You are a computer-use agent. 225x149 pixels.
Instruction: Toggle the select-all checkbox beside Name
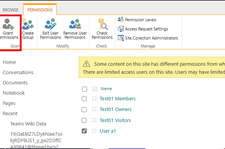pos(84,89)
